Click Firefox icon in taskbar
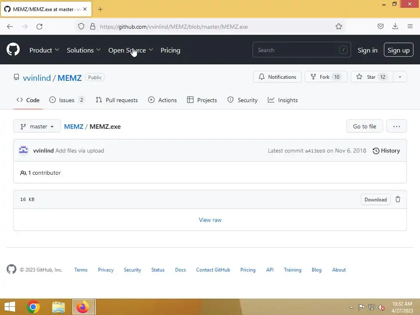This screenshot has height=315, width=420. [83, 307]
